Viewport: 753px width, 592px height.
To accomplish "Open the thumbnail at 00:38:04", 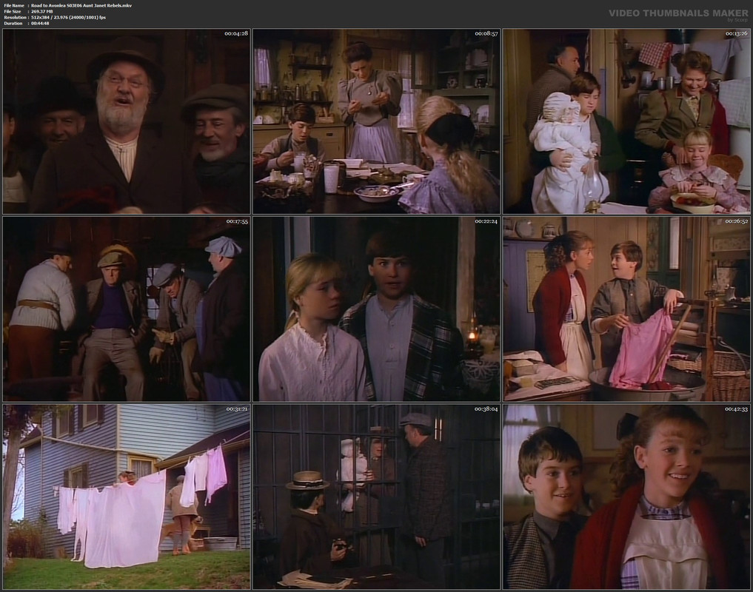I will tap(376, 497).
